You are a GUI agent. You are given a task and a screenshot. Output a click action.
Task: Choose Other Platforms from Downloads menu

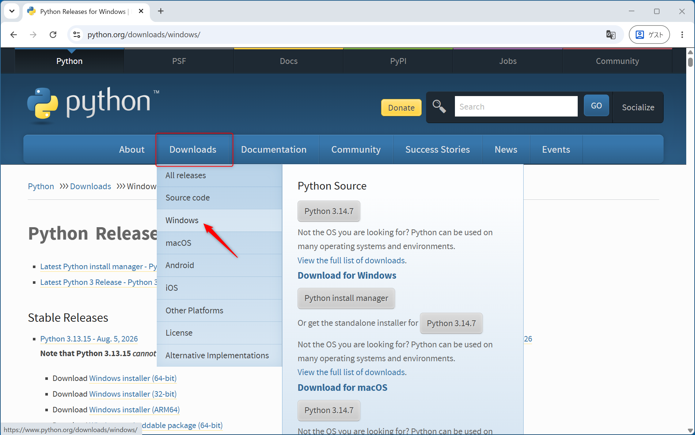click(x=219, y=310)
